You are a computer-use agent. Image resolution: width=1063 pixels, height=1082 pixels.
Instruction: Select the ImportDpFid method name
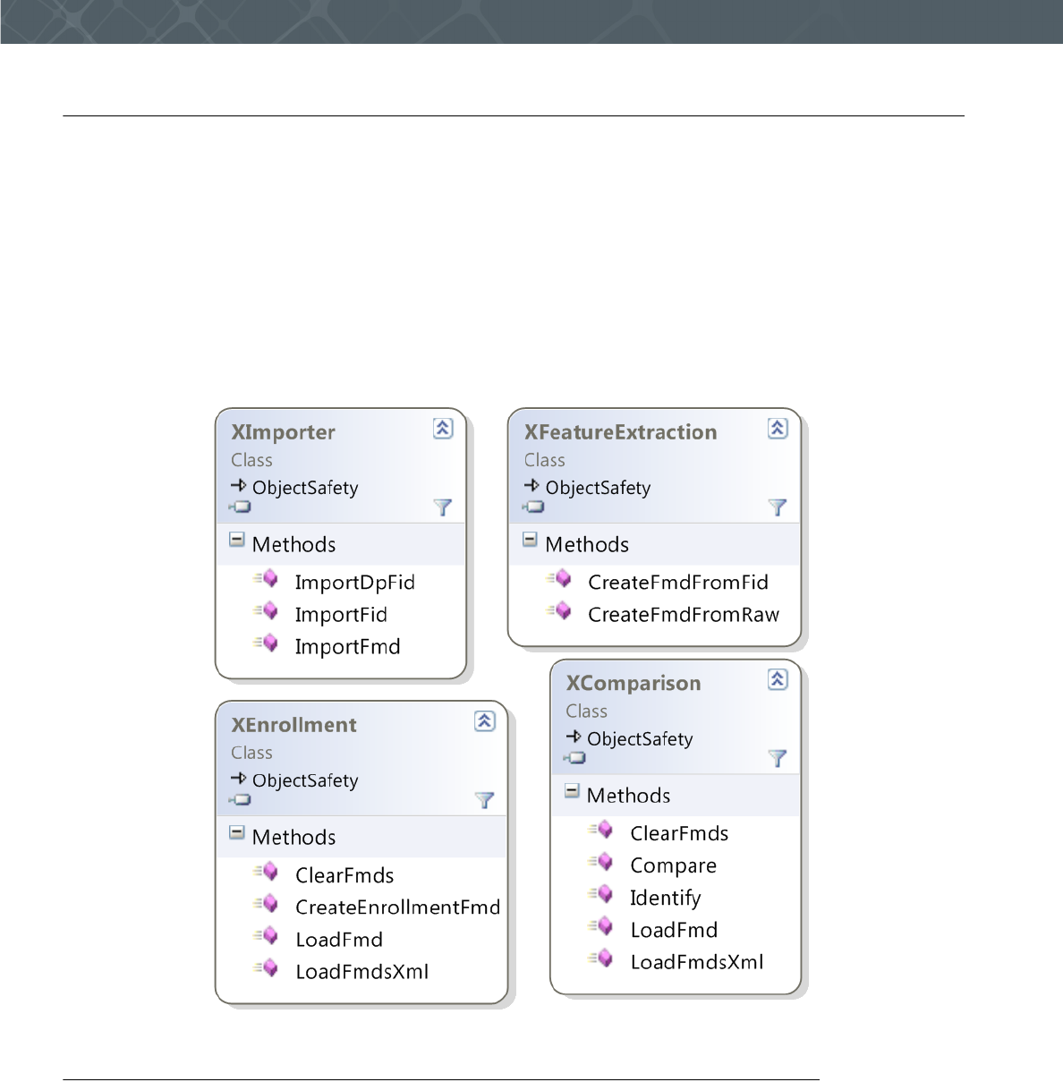(355, 583)
